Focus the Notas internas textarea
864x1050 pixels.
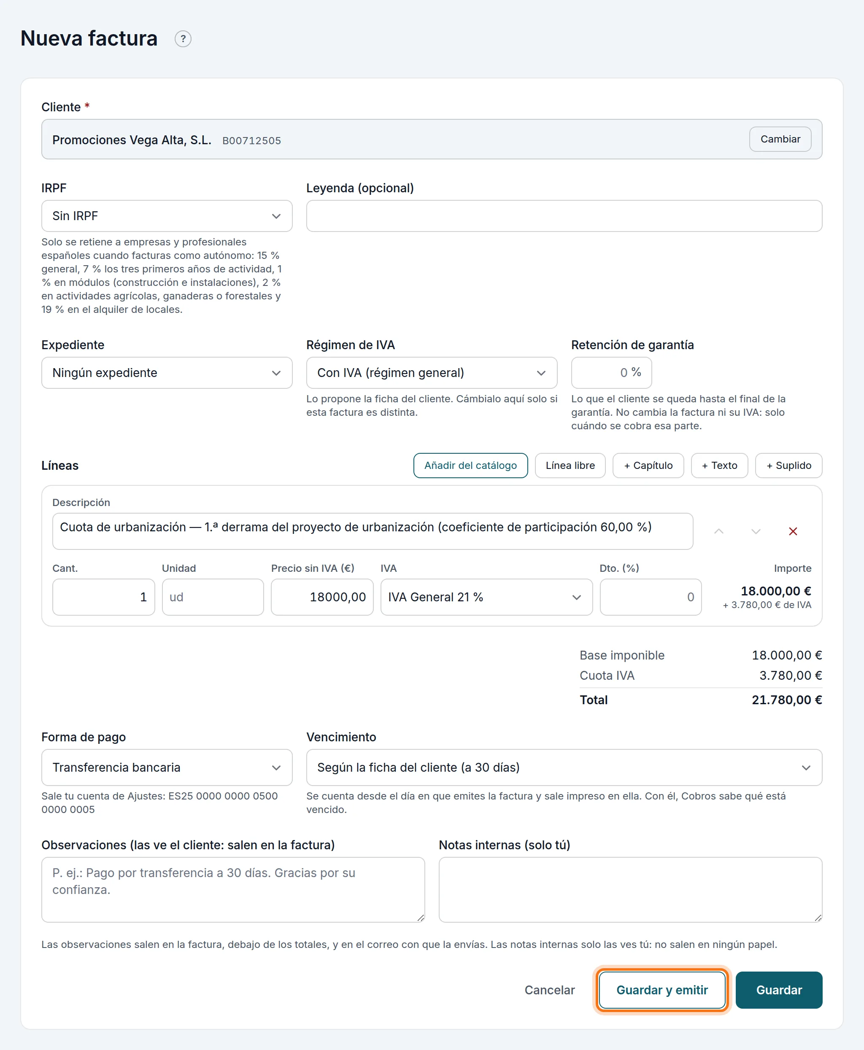tap(630, 889)
